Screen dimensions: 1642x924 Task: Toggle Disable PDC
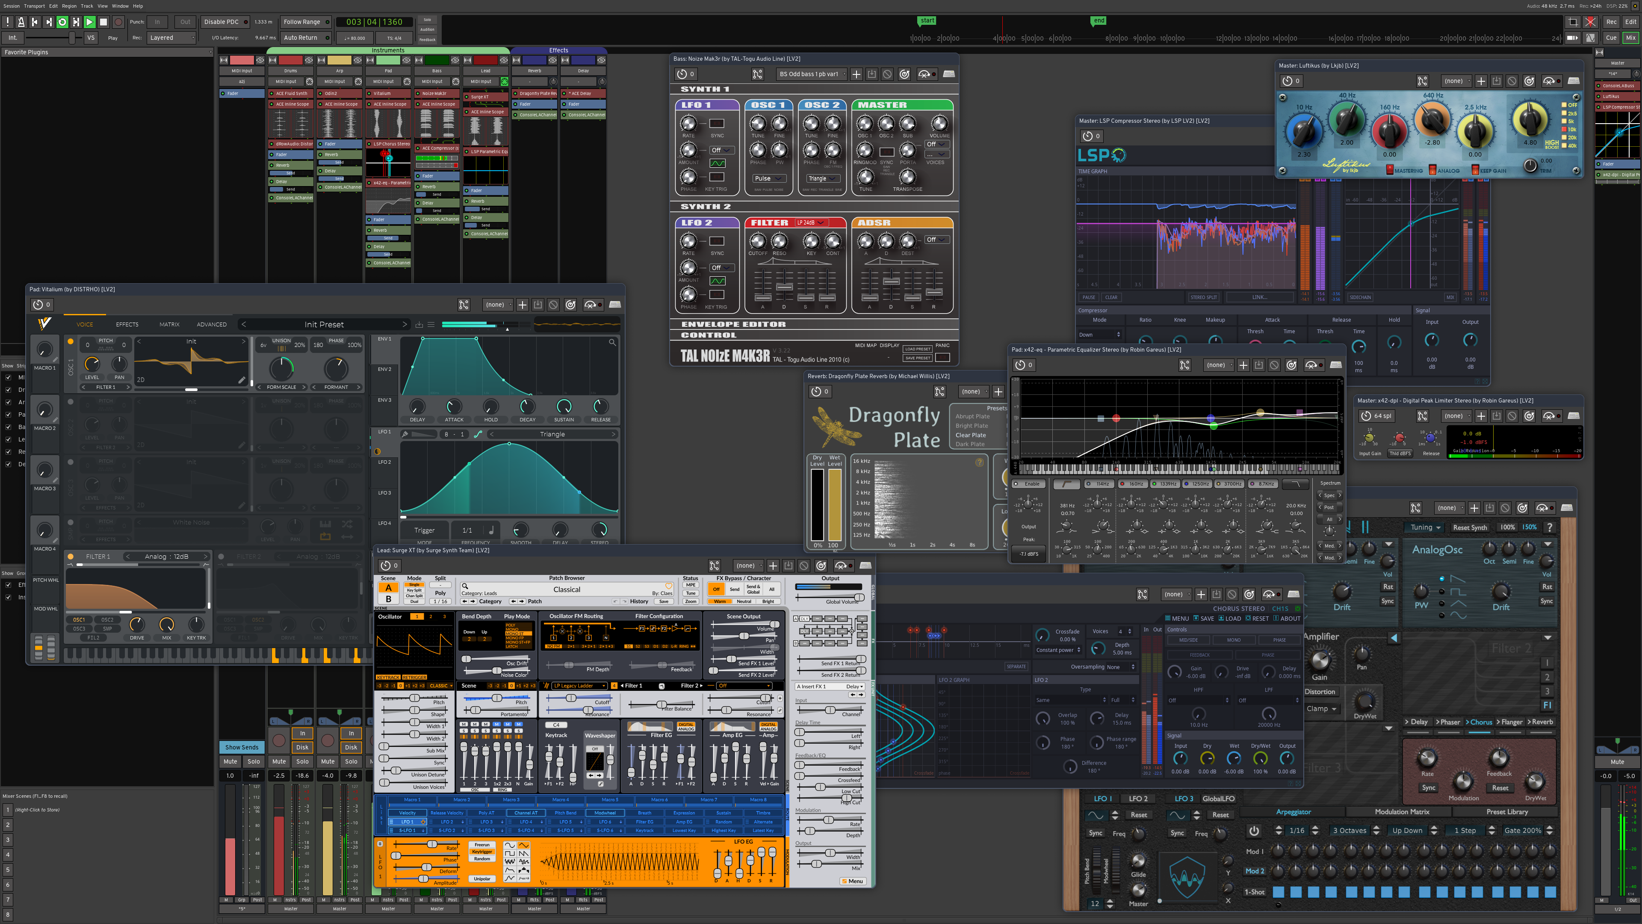[225, 22]
